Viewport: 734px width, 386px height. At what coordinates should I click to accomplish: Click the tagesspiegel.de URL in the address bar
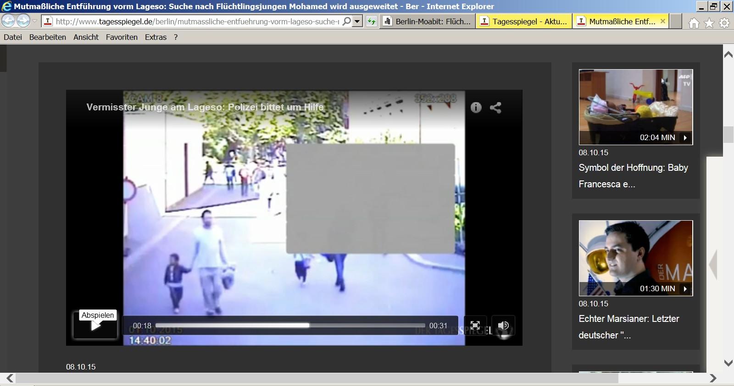[197, 21]
